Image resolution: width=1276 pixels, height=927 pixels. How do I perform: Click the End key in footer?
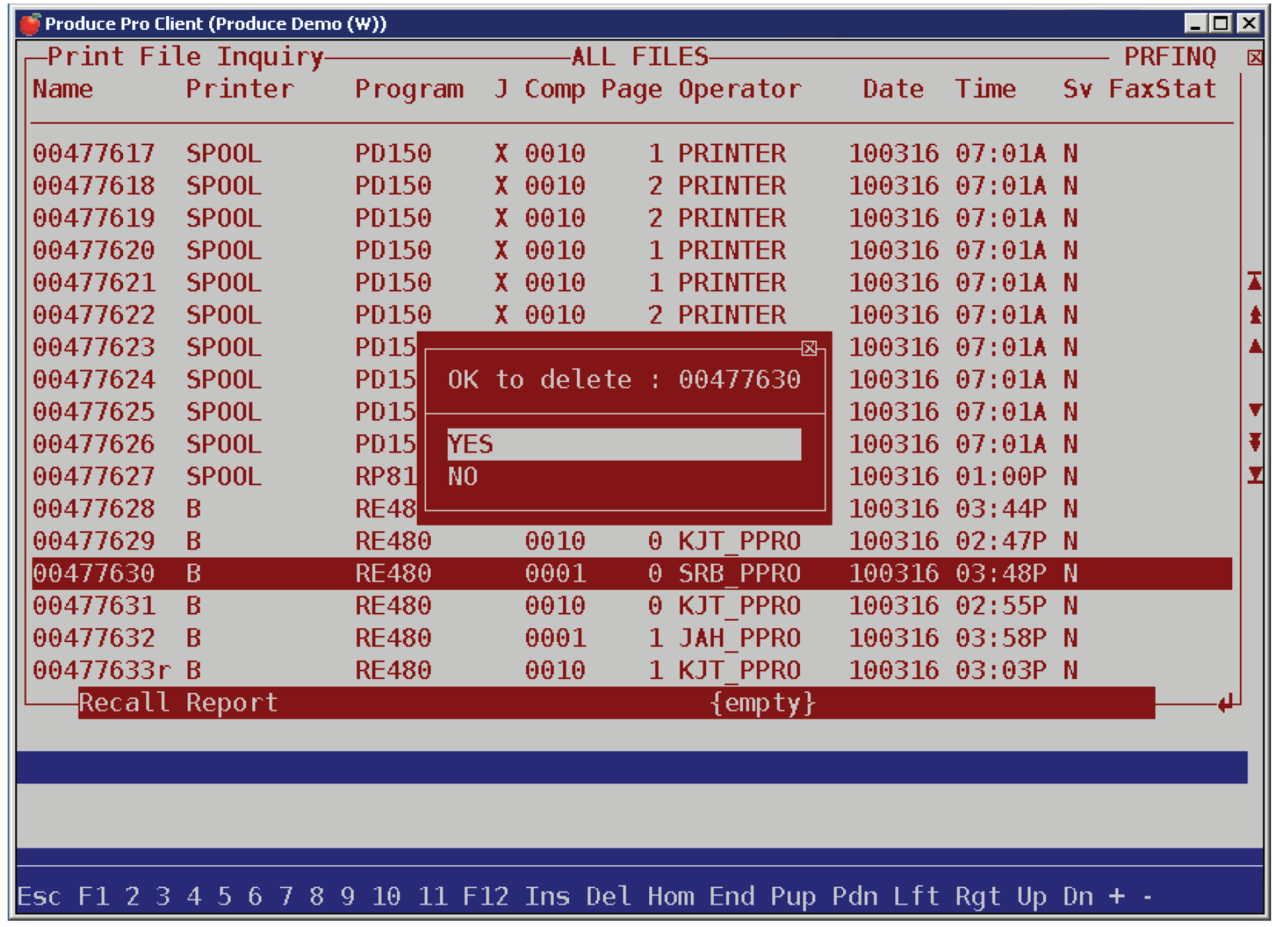click(732, 896)
